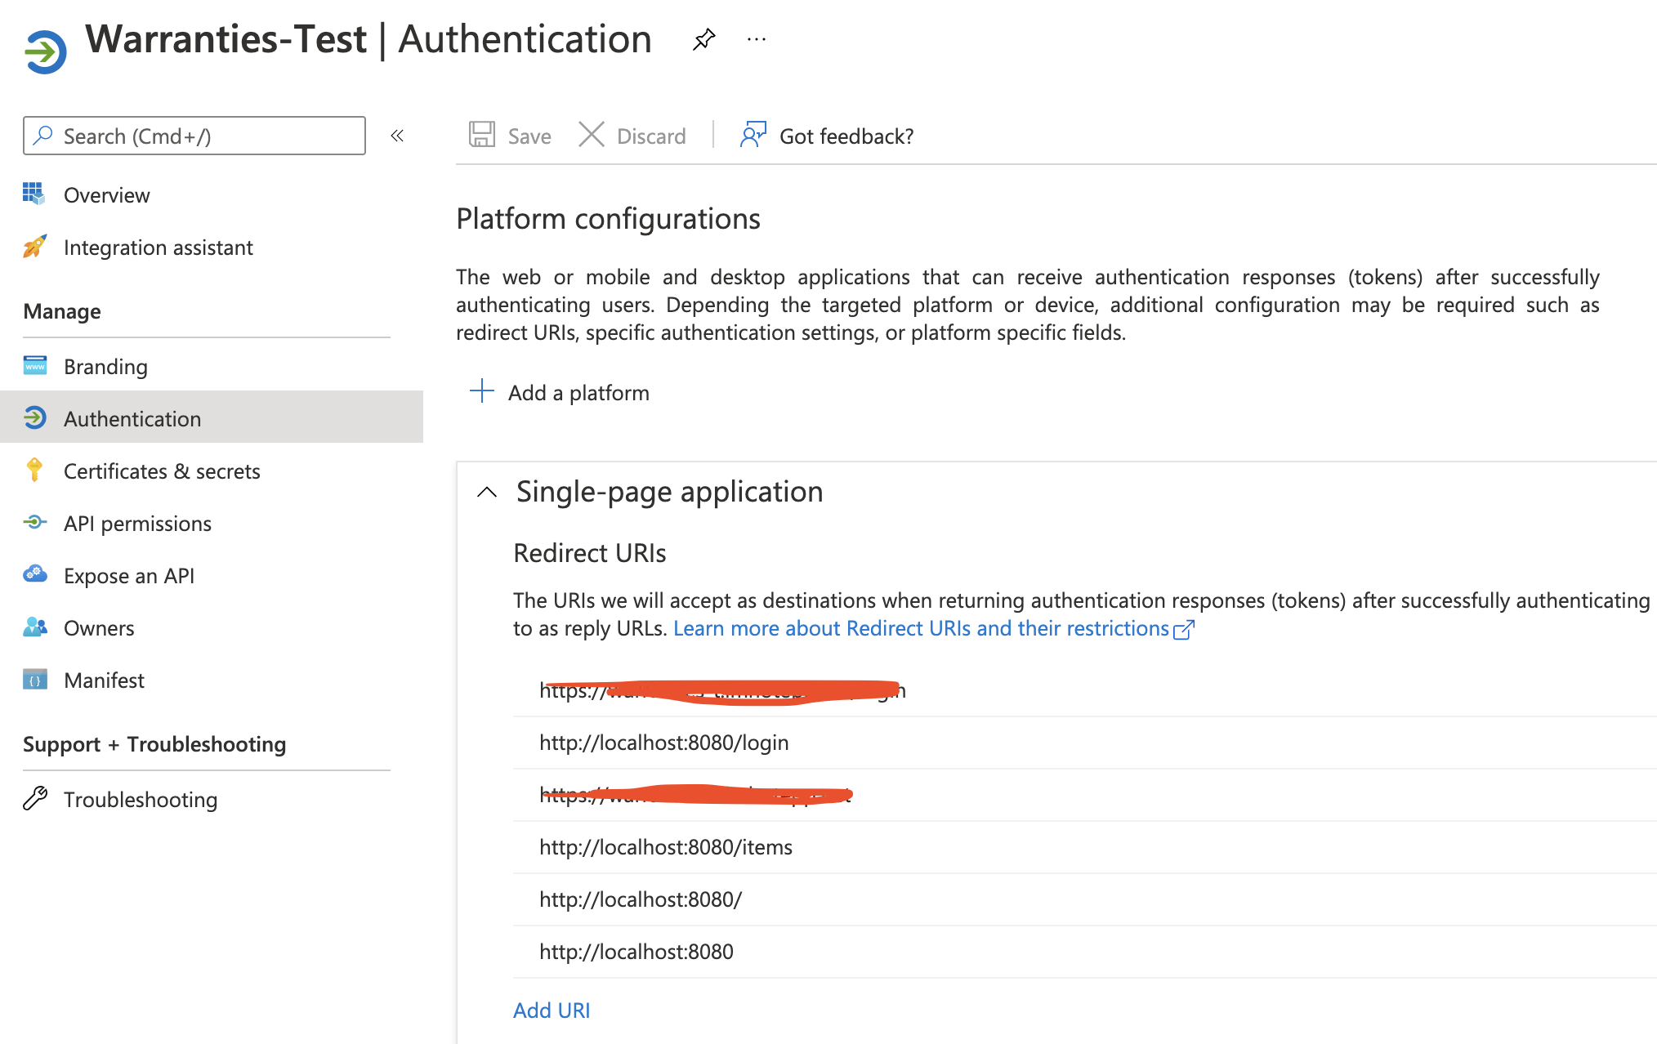Click the Certificates & secrets key icon
The width and height of the screenshot is (1657, 1044).
click(34, 471)
